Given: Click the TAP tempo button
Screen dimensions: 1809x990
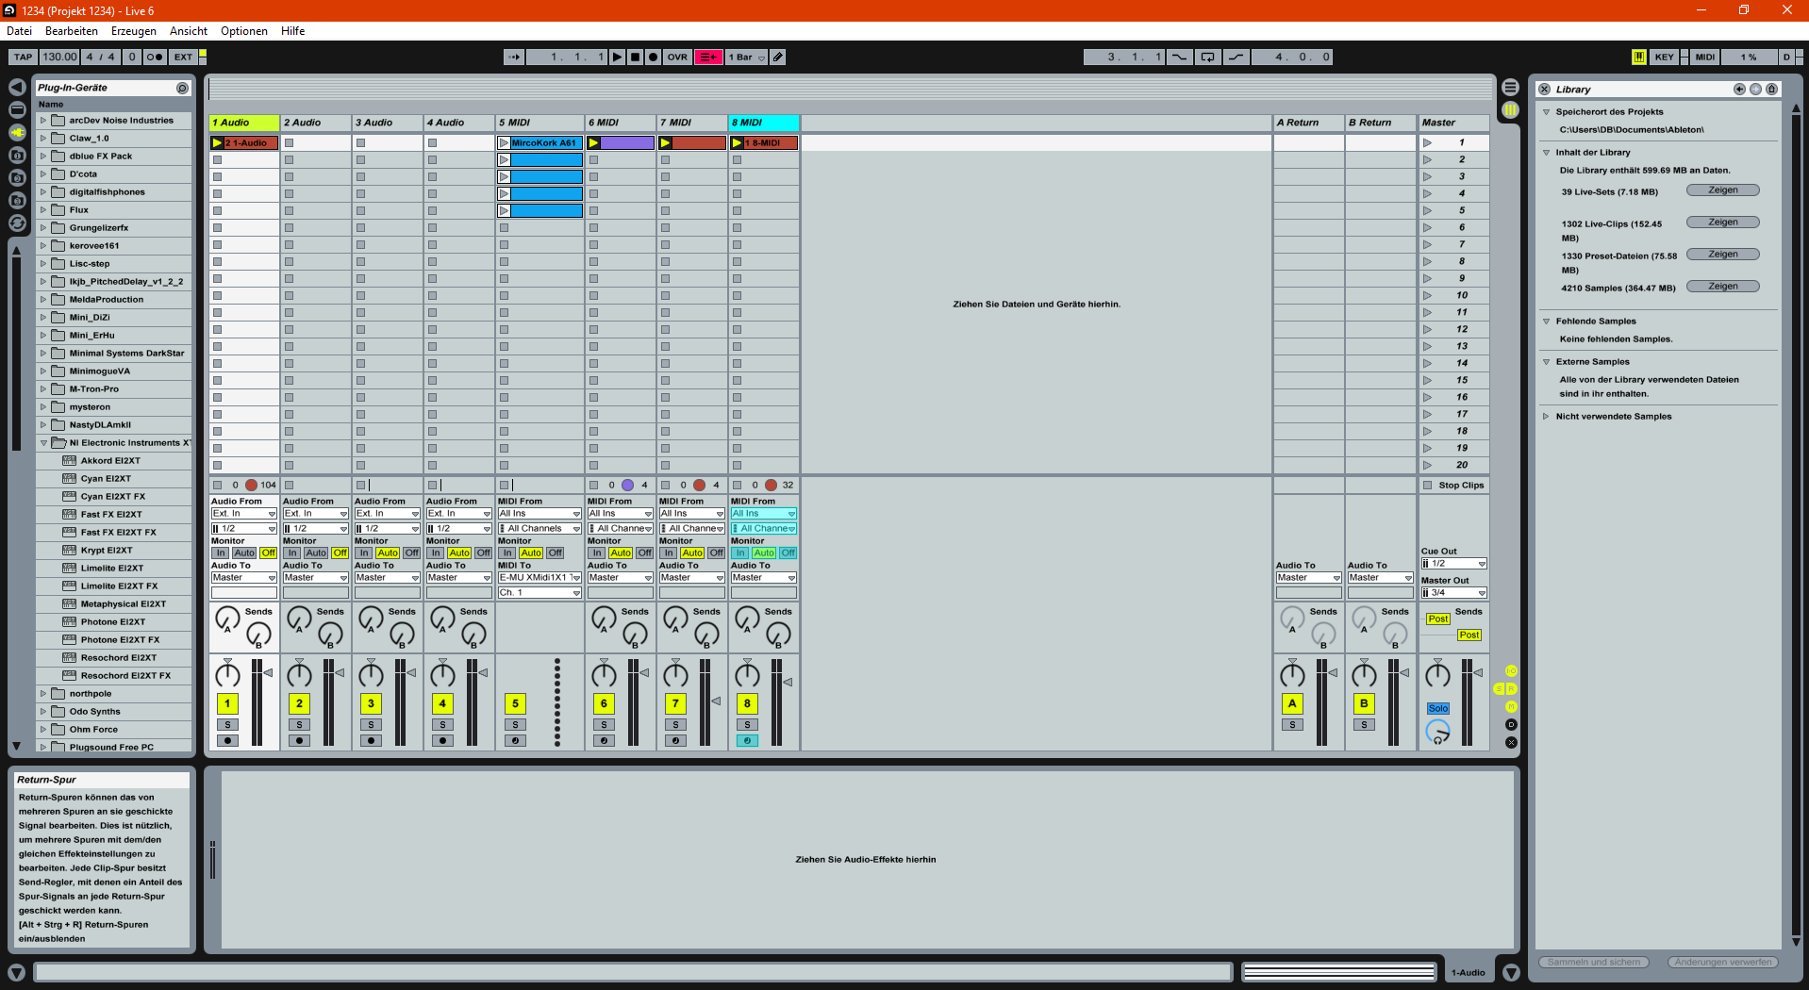Looking at the screenshot, I should (24, 57).
